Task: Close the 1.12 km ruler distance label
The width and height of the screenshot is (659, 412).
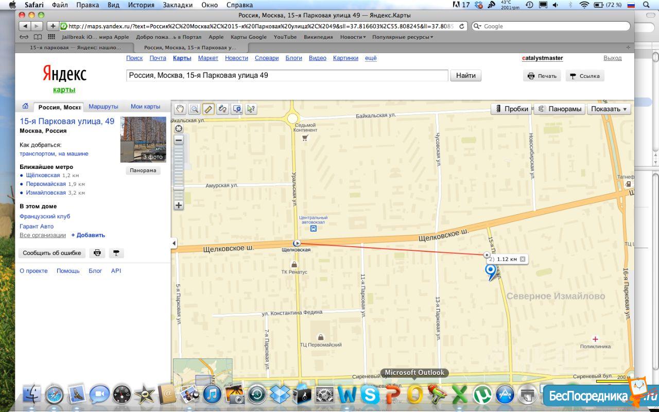Action: pyautogui.click(x=523, y=259)
